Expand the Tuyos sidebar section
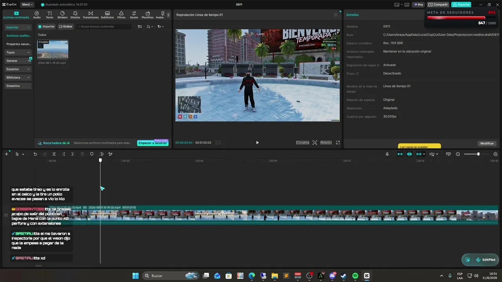 (18, 52)
